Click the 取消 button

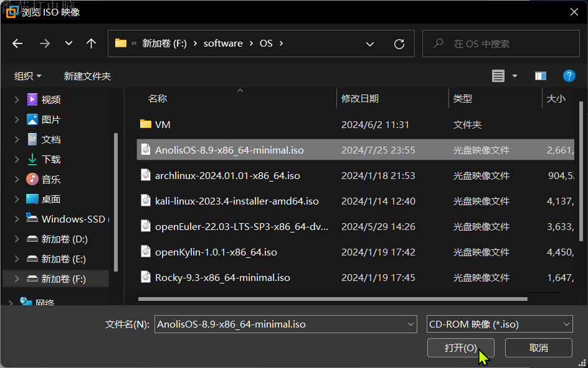click(539, 347)
